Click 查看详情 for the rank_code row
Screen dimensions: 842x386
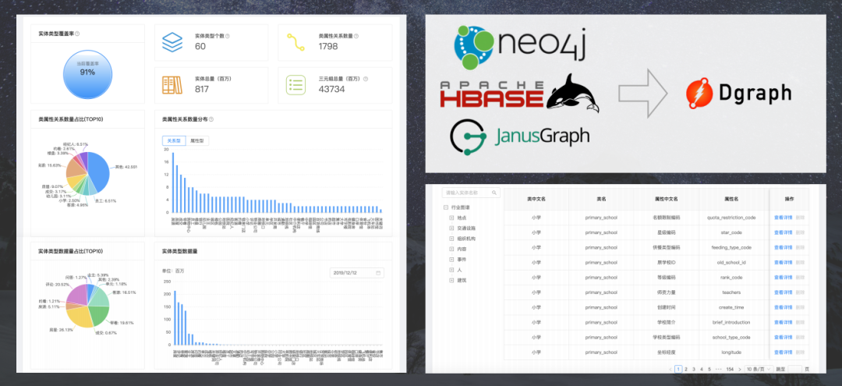pos(783,278)
